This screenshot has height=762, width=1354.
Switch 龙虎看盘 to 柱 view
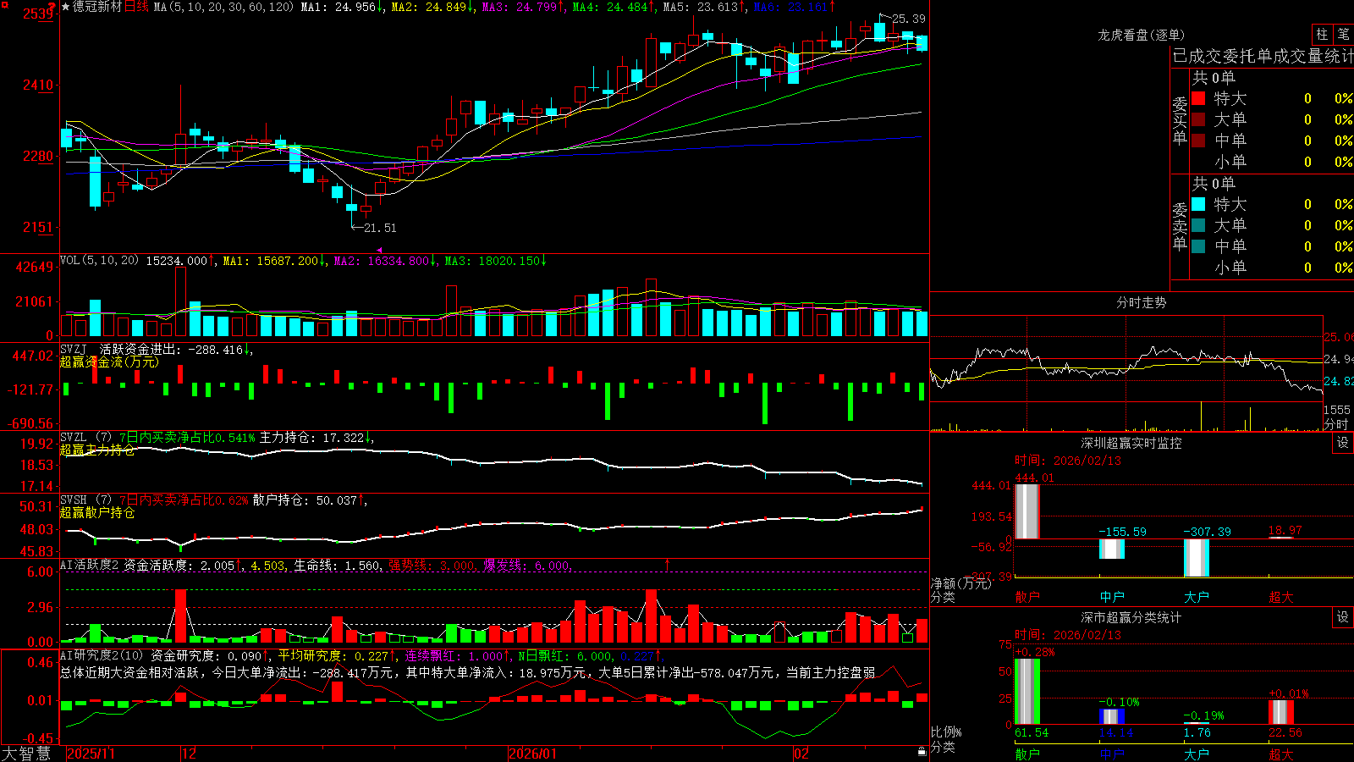tap(1322, 35)
